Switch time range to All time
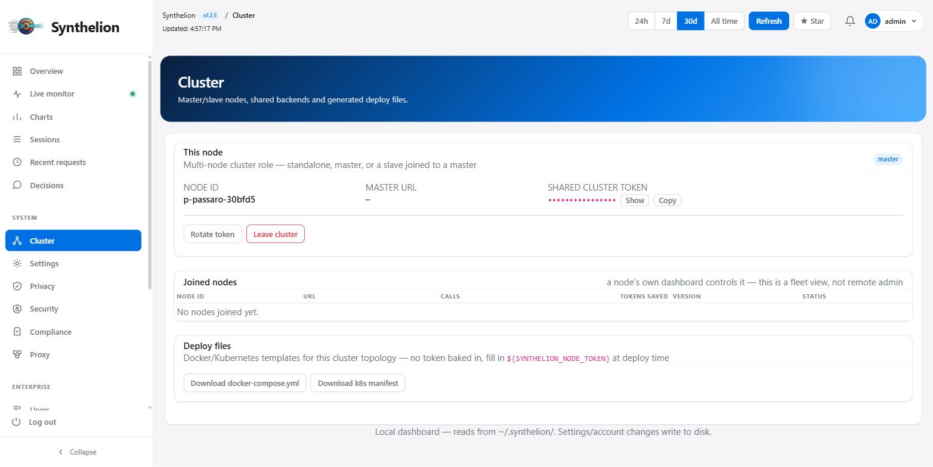The height and width of the screenshot is (467, 933). [x=724, y=21]
